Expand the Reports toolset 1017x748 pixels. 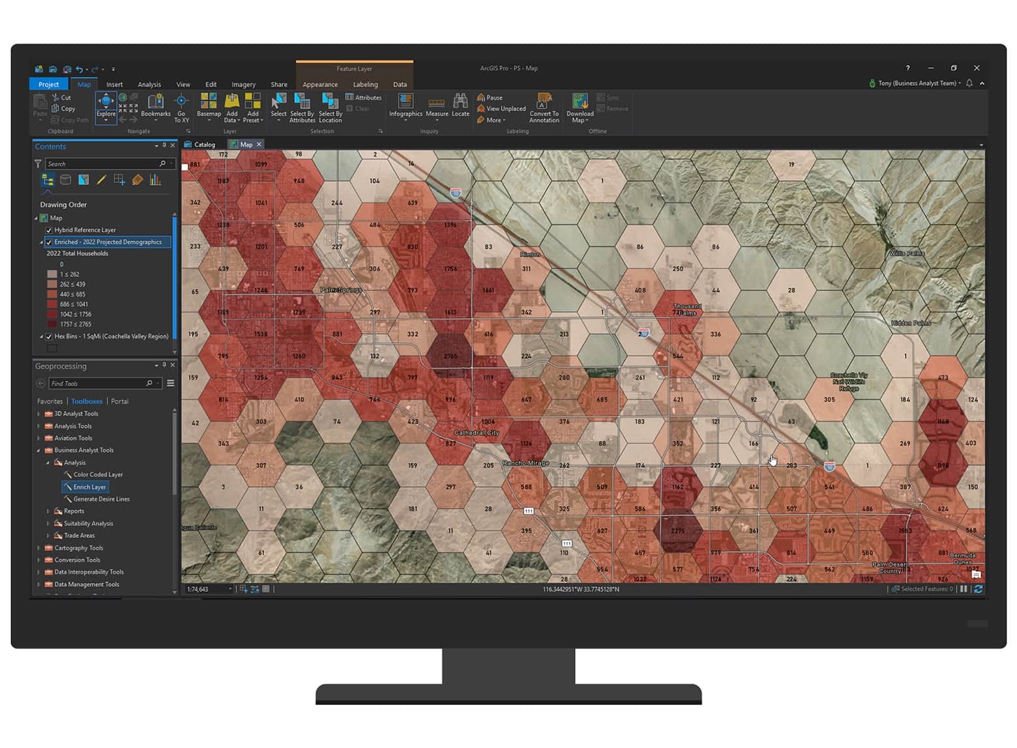[x=48, y=511]
